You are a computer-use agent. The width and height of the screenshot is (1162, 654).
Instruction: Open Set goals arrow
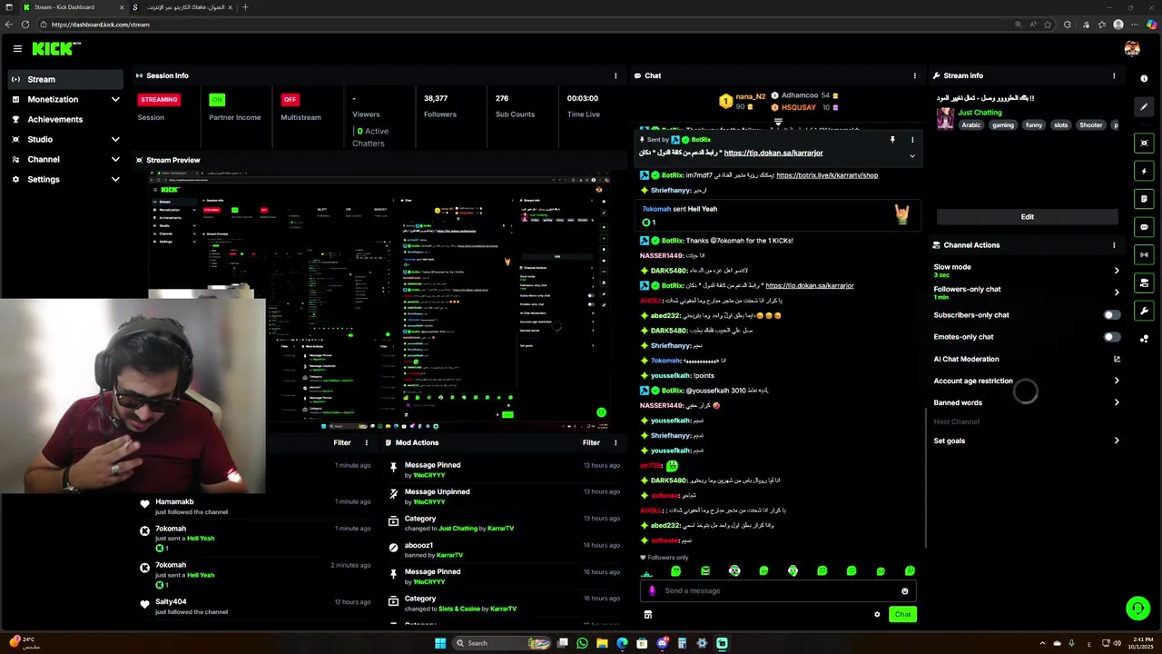(1117, 441)
